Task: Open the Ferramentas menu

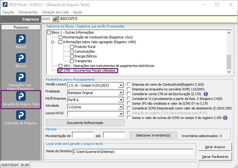Action: click(28, 12)
